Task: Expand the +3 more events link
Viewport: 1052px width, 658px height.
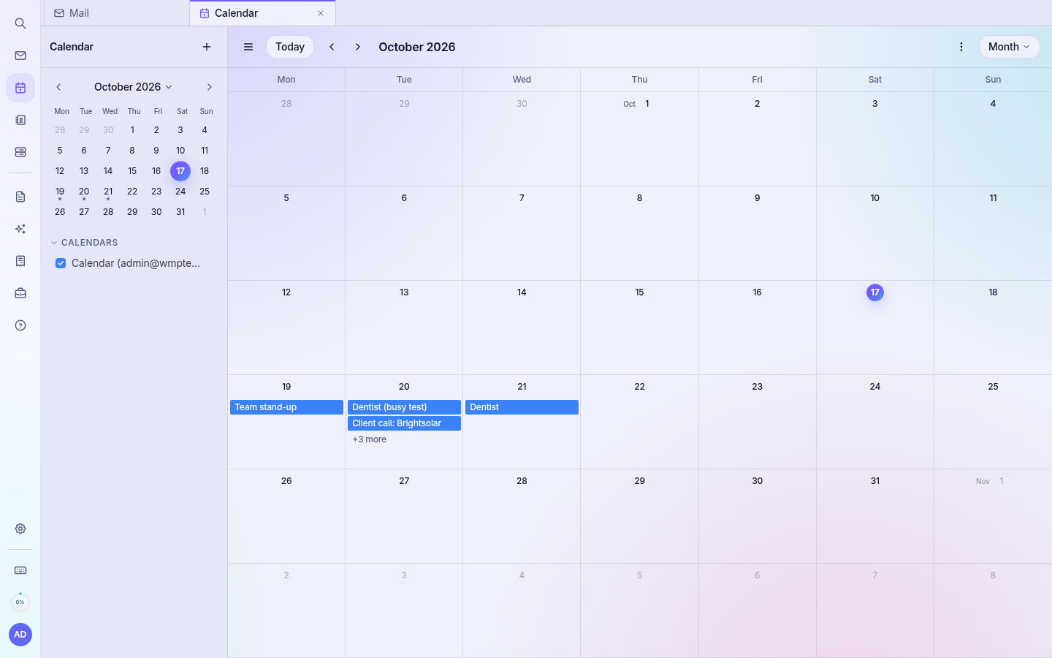Action: tap(370, 439)
